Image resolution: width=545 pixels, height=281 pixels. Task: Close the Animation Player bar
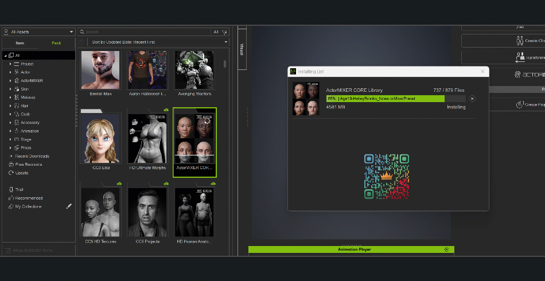(447, 249)
